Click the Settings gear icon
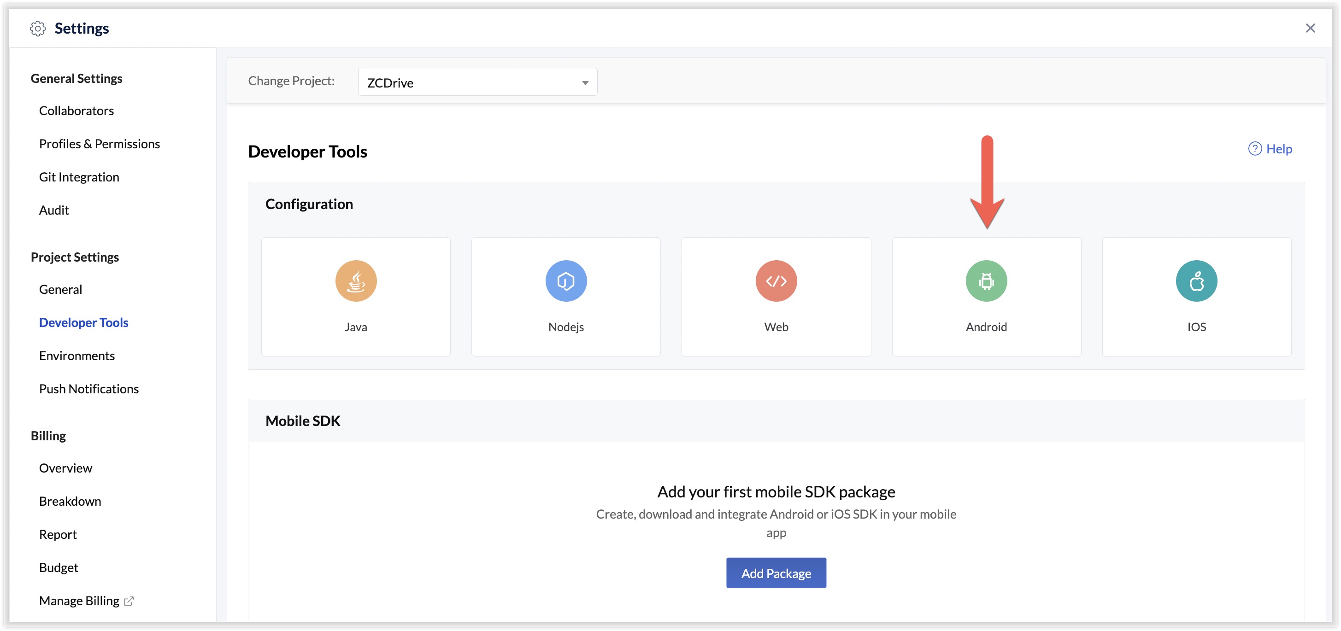The height and width of the screenshot is (631, 1341). pyautogui.click(x=37, y=28)
